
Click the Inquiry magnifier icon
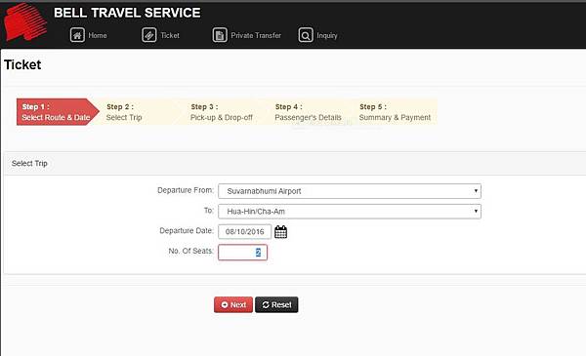(306, 35)
